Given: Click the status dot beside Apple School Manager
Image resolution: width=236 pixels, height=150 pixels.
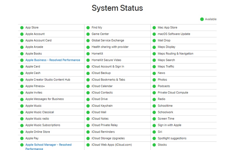Looking at the screenshot, I should tap(22, 145).
